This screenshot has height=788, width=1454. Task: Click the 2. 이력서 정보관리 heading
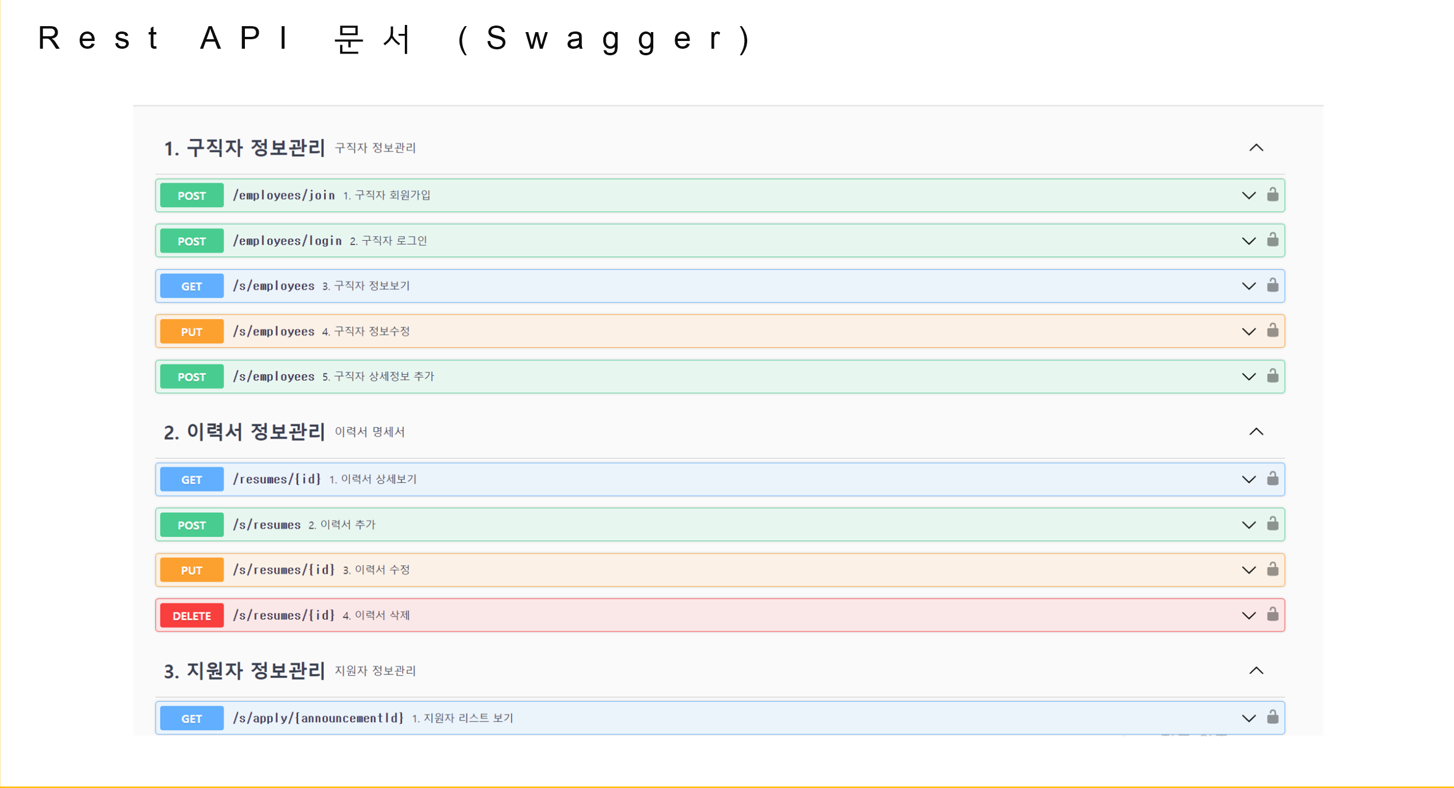[x=244, y=432]
